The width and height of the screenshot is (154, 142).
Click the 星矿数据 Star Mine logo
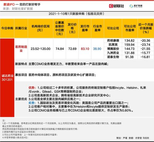[136, 6]
